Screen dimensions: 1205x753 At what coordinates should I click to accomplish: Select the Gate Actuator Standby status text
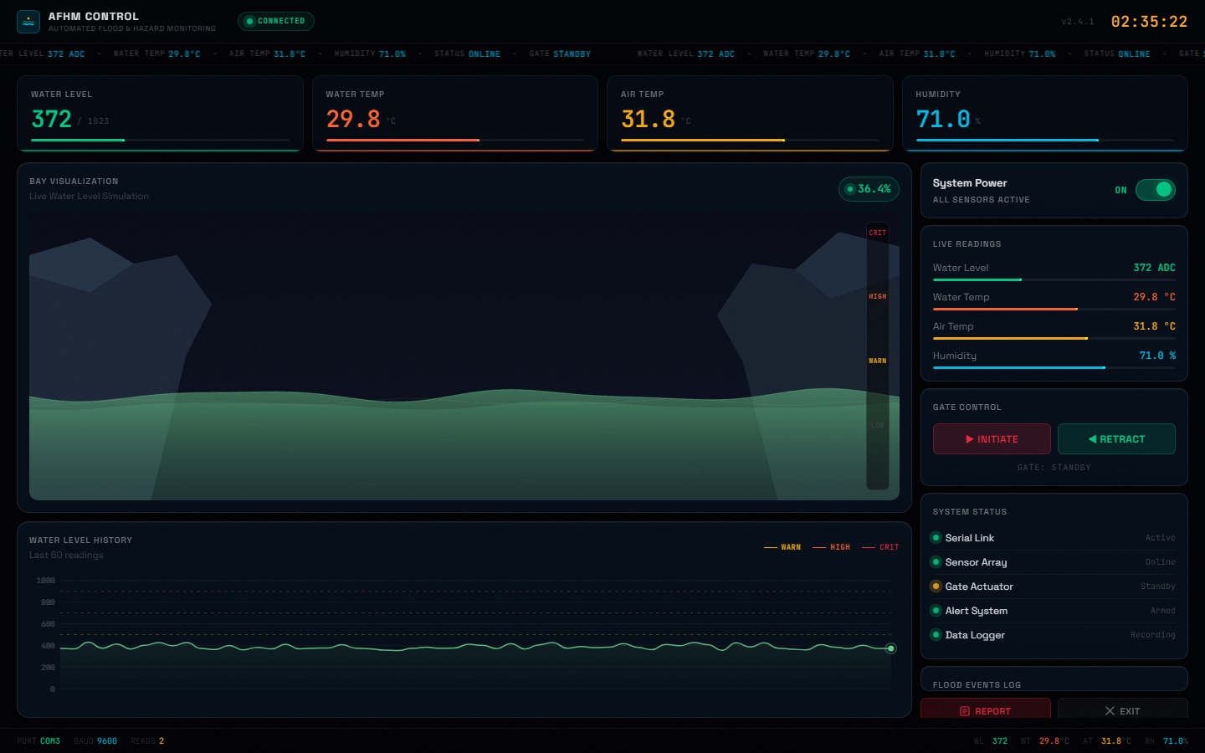click(1158, 587)
